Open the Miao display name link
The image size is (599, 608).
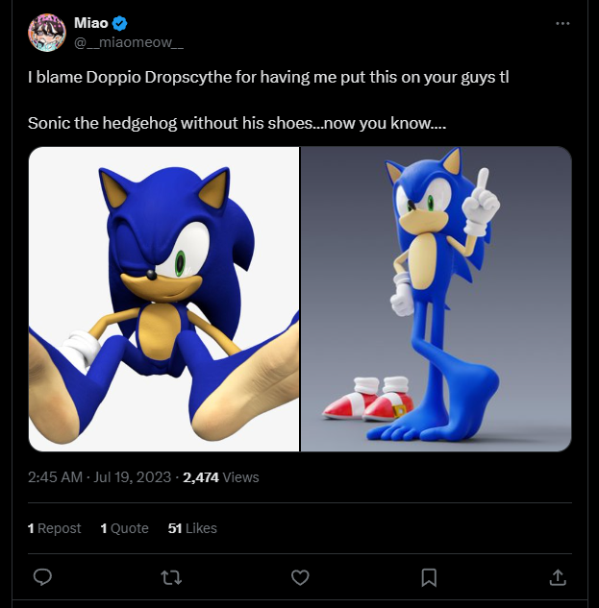pyautogui.click(x=91, y=23)
